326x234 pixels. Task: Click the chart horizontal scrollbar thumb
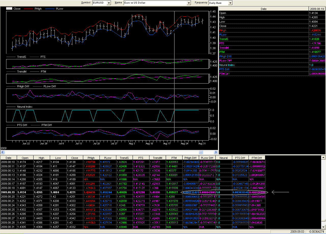pos(201,152)
